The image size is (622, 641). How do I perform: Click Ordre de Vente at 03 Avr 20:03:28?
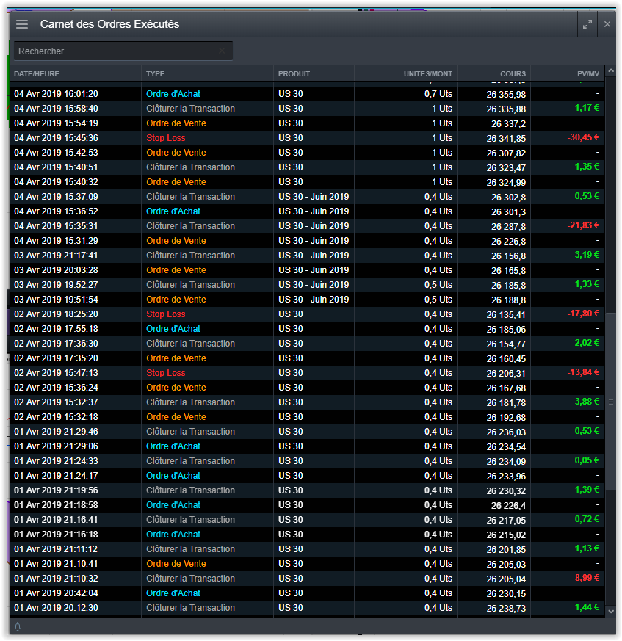tap(176, 271)
